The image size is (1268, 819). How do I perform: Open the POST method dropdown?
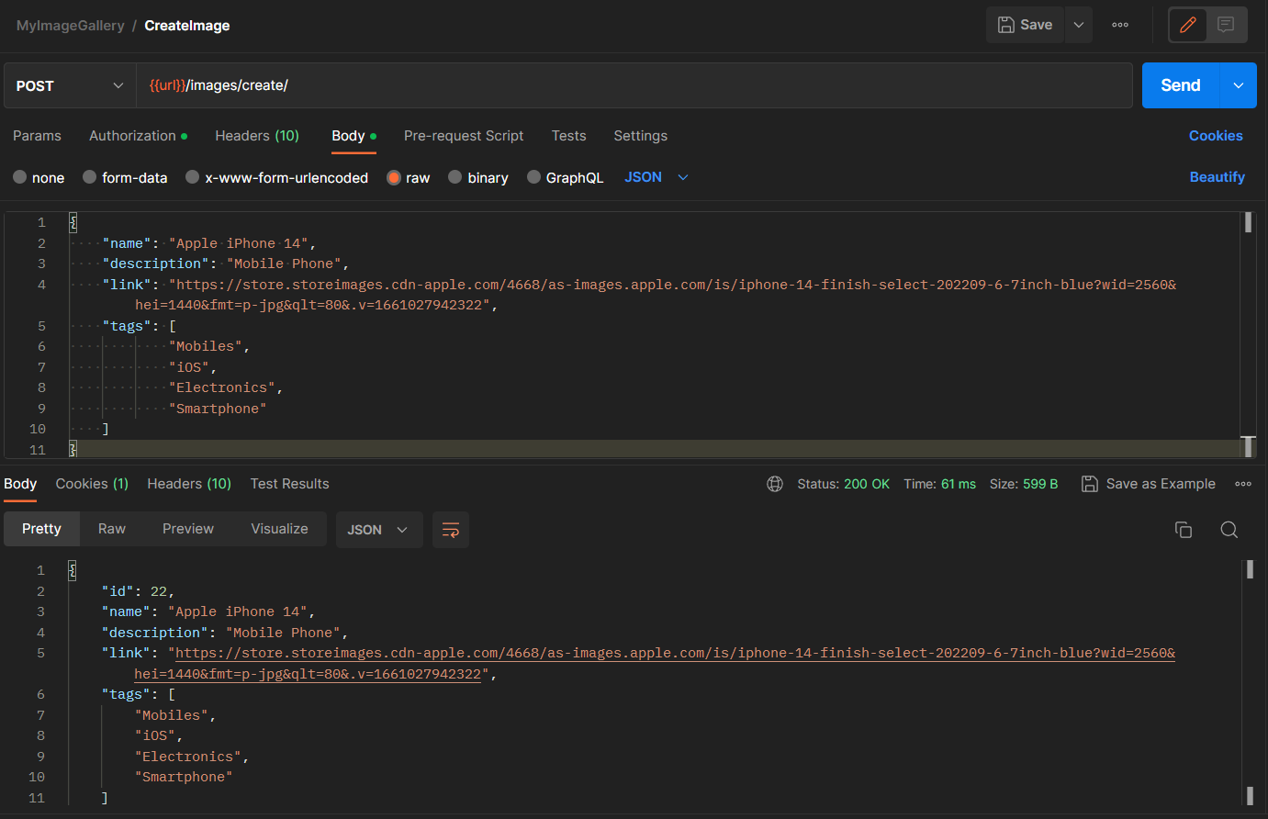tap(70, 85)
